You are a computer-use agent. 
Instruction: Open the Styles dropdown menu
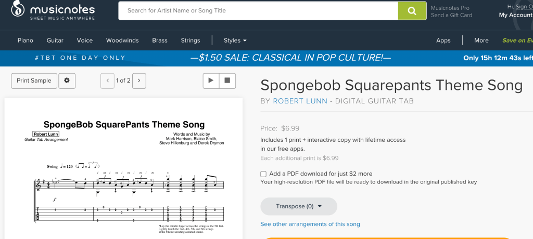[235, 41]
